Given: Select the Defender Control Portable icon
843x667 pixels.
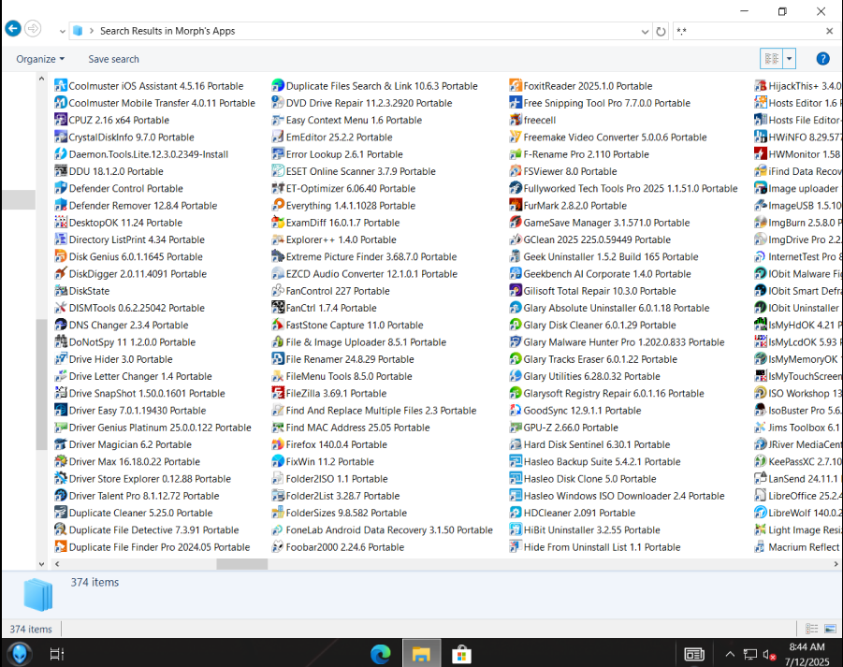Looking at the screenshot, I should [61, 188].
